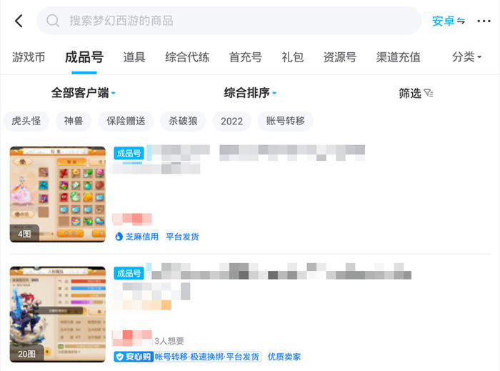The height and width of the screenshot is (371, 500).
Task: Switch to the 游戏币 tab
Action: [29, 57]
